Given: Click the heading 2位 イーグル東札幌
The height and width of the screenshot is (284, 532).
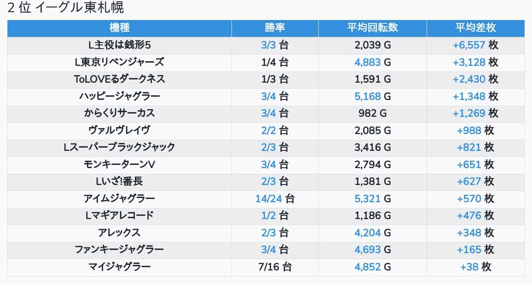Looking at the screenshot, I should coord(66,8).
